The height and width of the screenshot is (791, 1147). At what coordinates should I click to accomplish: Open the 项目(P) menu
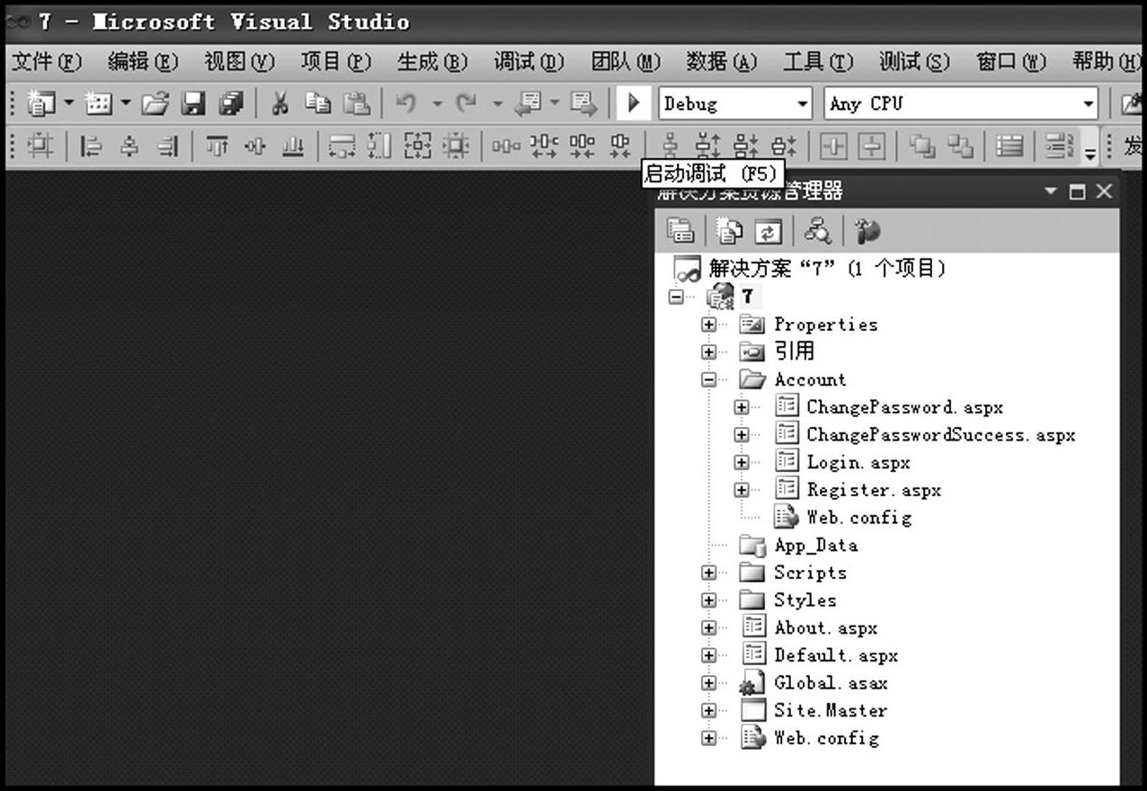coord(336,61)
